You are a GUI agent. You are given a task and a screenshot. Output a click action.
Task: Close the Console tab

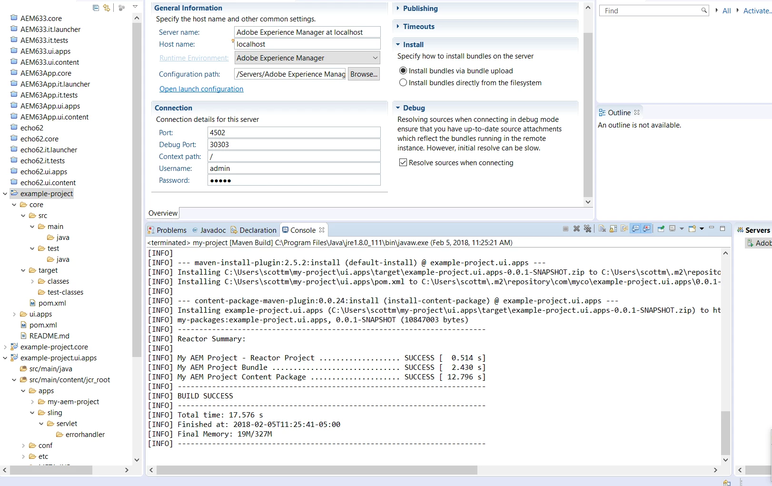[x=322, y=230]
